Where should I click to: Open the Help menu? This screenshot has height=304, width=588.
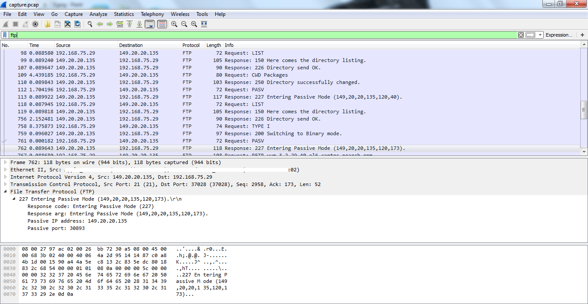[220, 14]
